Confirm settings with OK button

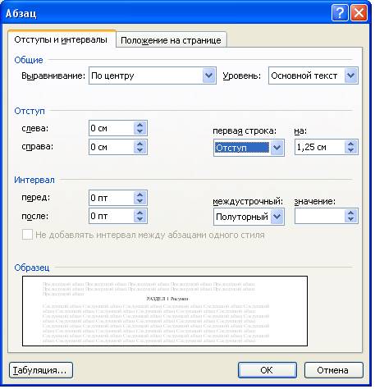(x=267, y=370)
